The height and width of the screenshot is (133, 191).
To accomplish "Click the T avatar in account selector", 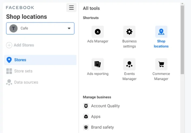I will point(13,28).
